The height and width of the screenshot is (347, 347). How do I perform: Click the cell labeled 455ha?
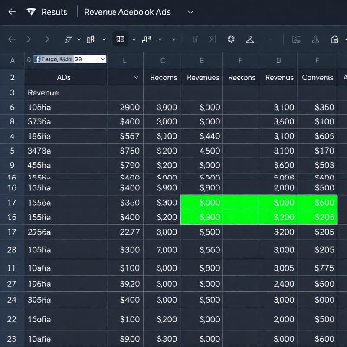tap(66, 165)
